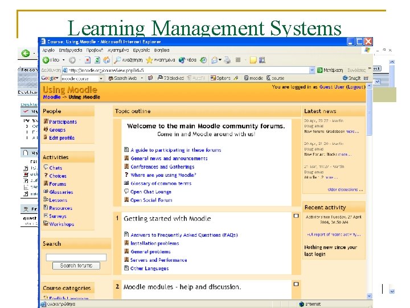410x308 pixels.
Task: Open the History clock icon
Action: tap(203, 60)
